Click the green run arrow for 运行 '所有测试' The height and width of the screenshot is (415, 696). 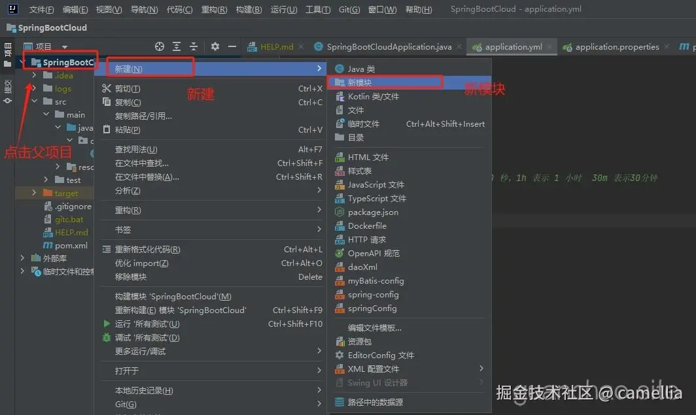click(107, 324)
